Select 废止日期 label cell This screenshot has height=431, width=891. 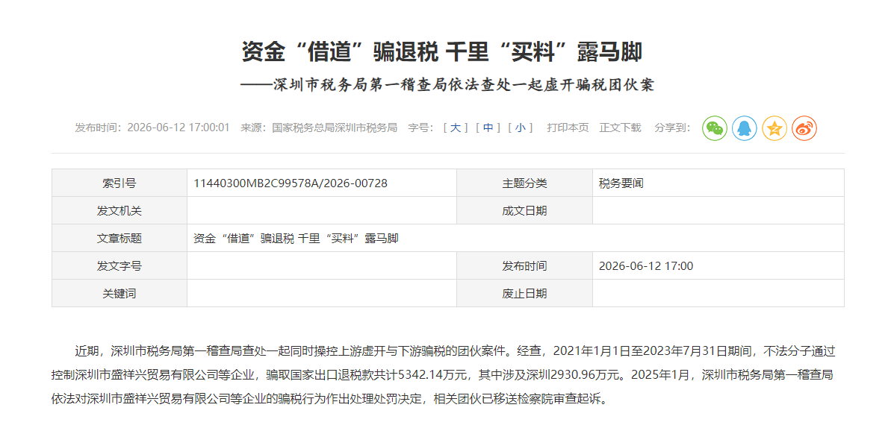pos(524,293)
